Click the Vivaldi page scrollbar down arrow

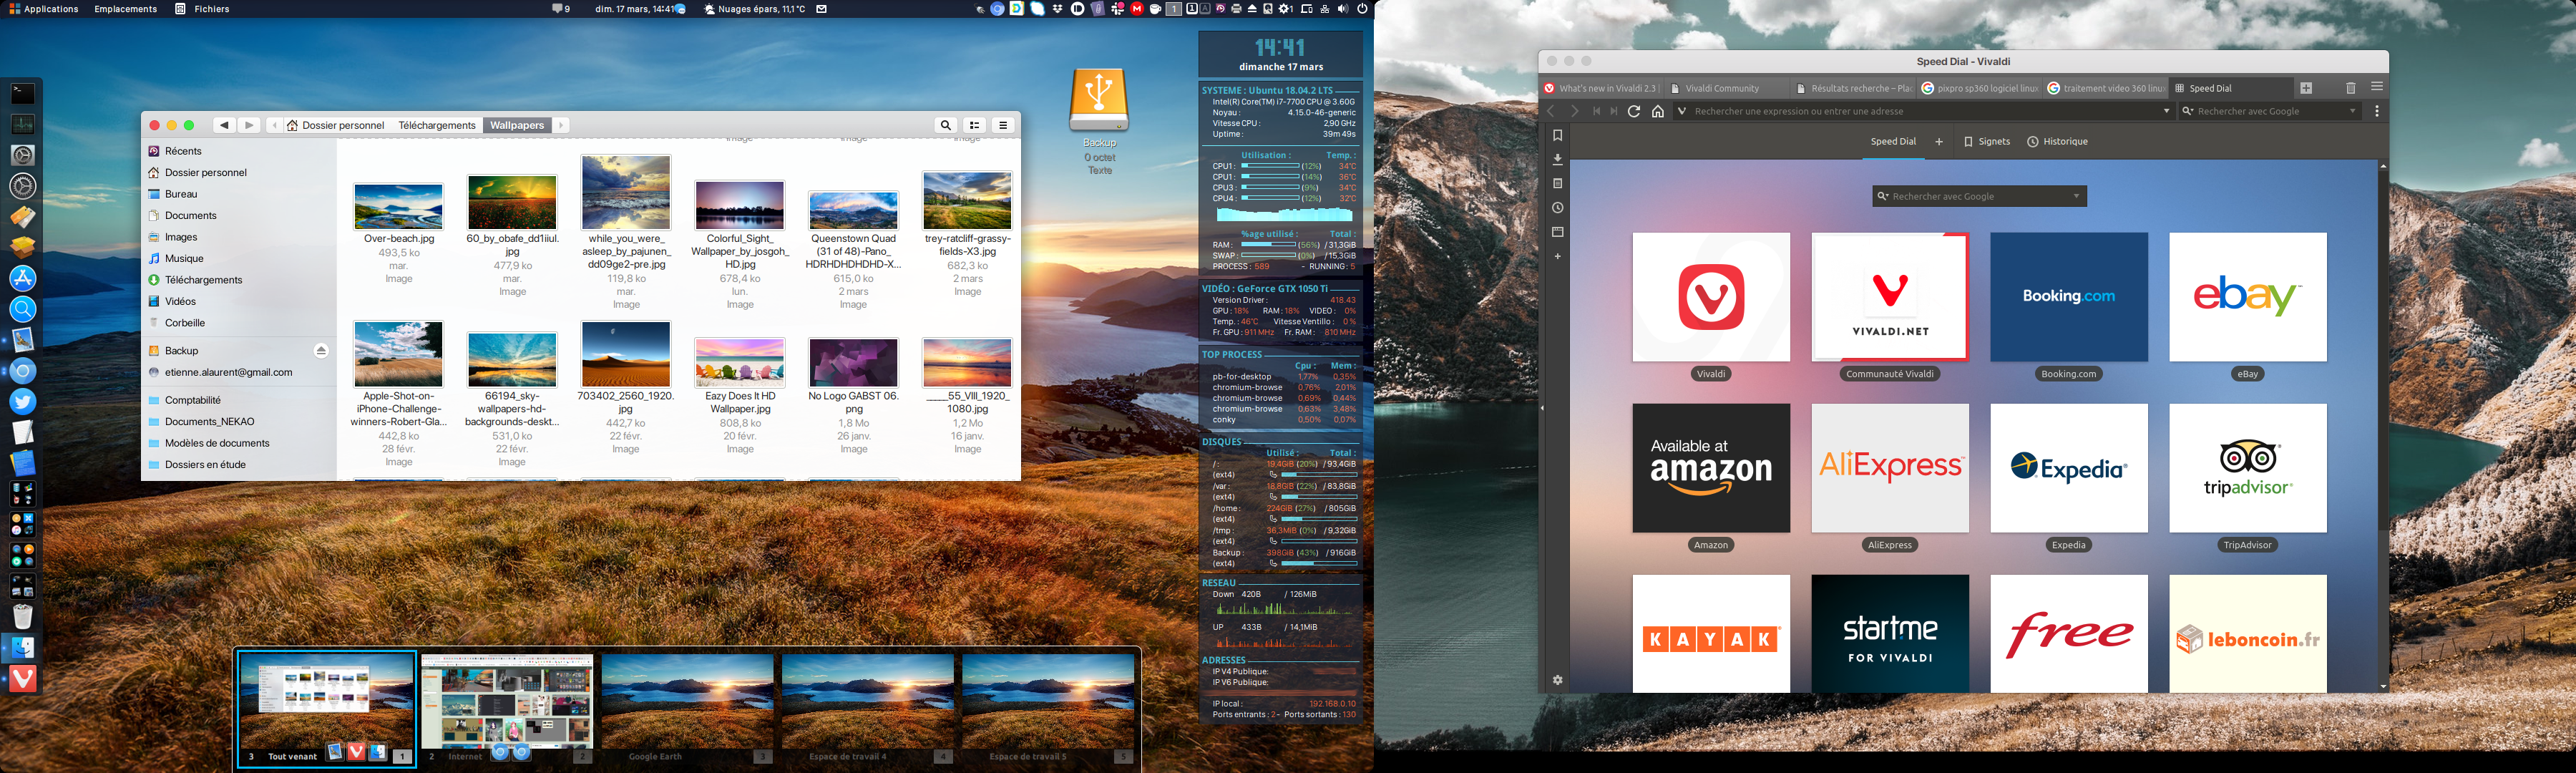[2383, 686]
